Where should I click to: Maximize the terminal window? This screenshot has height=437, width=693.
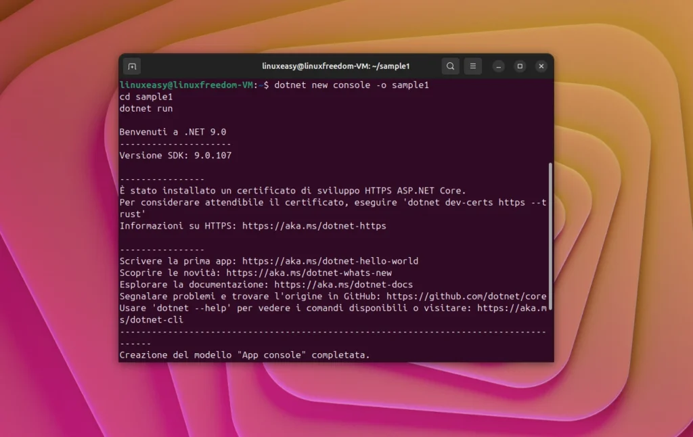point(520,66)
